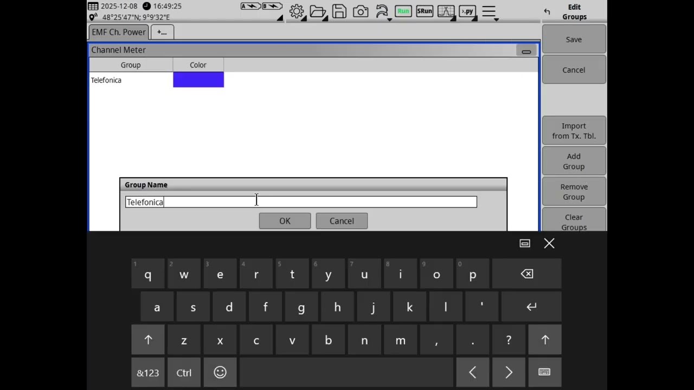Image resolution: width=694 pixels, height=390 pixels.
Task: Toggle Ctrl on the on-screen keyboard
Action: click(x=184, y=372)
